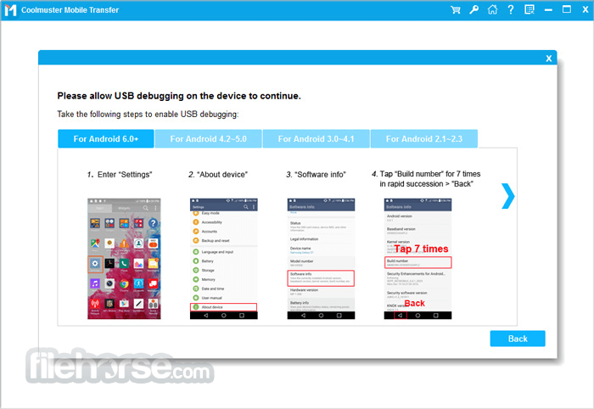Click the key register icon
This screenshot has width=594, height=409.
(x=474, y=10)
